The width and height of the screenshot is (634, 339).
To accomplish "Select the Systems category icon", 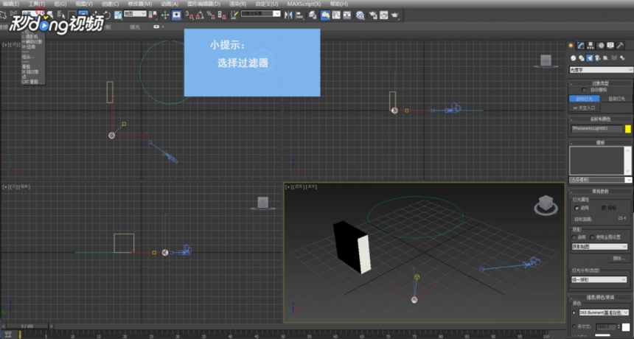I will pos(623,58).
